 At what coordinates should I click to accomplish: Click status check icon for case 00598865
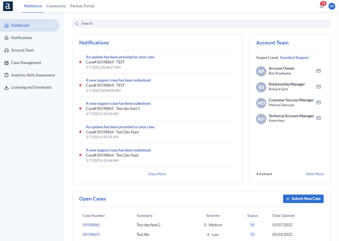pos(252,224)
